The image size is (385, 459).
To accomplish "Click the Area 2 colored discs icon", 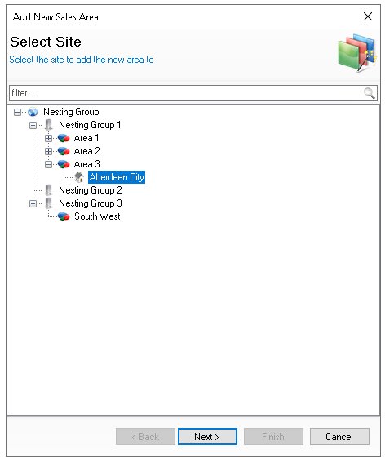I will pos(64,151).
